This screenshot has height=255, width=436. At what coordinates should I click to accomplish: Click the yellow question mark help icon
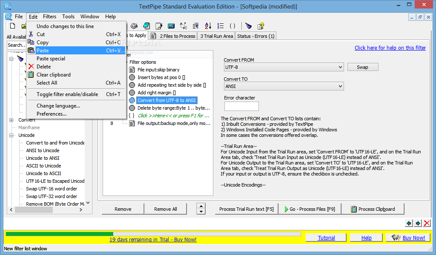tap(261, 26)
